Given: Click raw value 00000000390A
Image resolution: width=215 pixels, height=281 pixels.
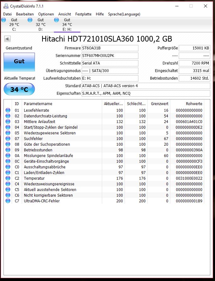Looking at the screenshot, I should tap(189, 150).
